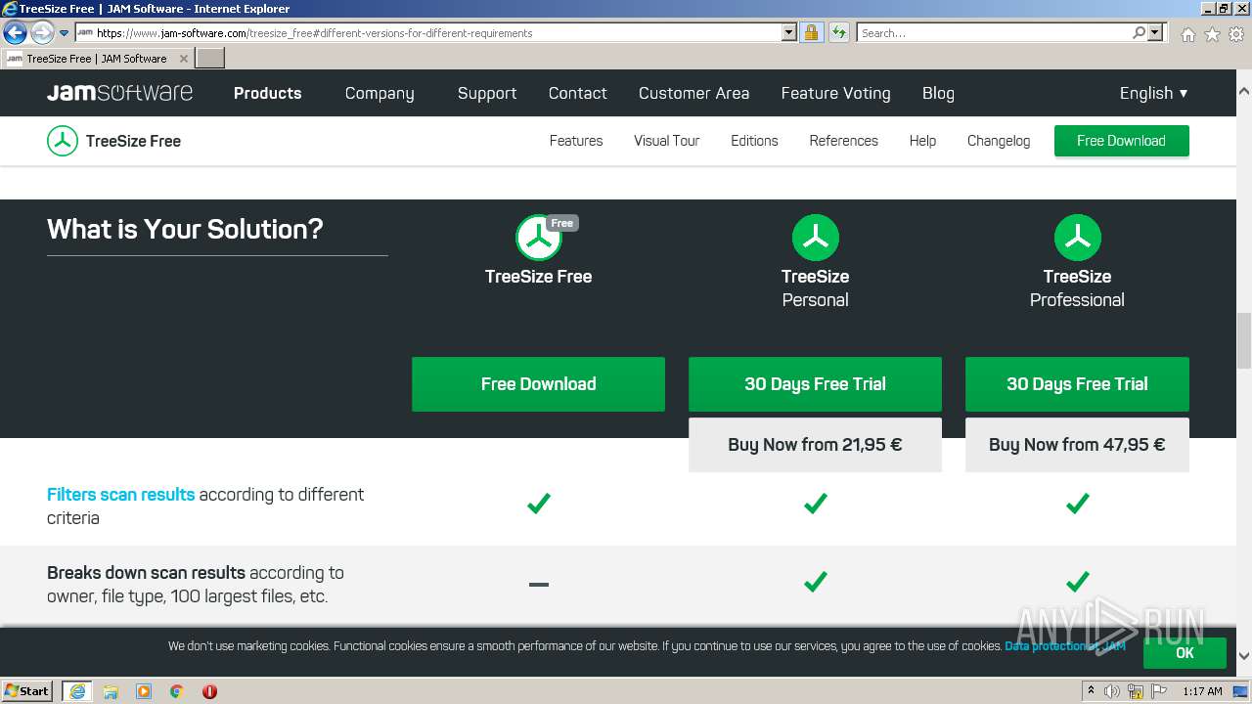Open the media player taskbar icon

click(x=144, y=691)
